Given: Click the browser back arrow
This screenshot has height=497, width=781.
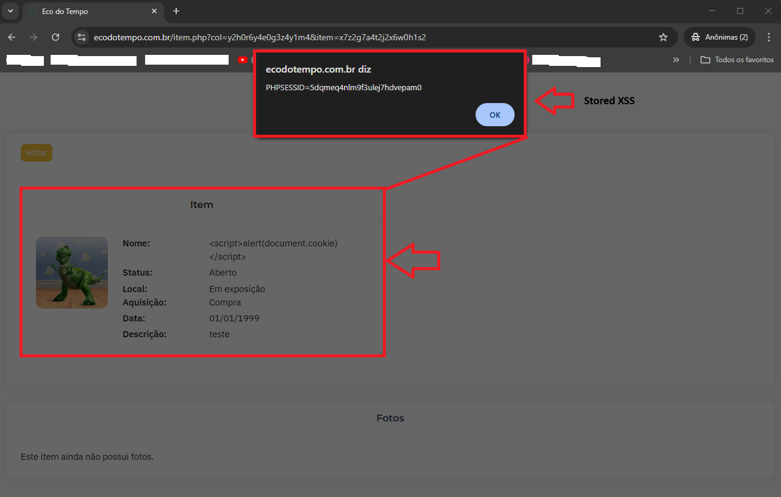Looking at the screenshot, I should tap(12, 37).
